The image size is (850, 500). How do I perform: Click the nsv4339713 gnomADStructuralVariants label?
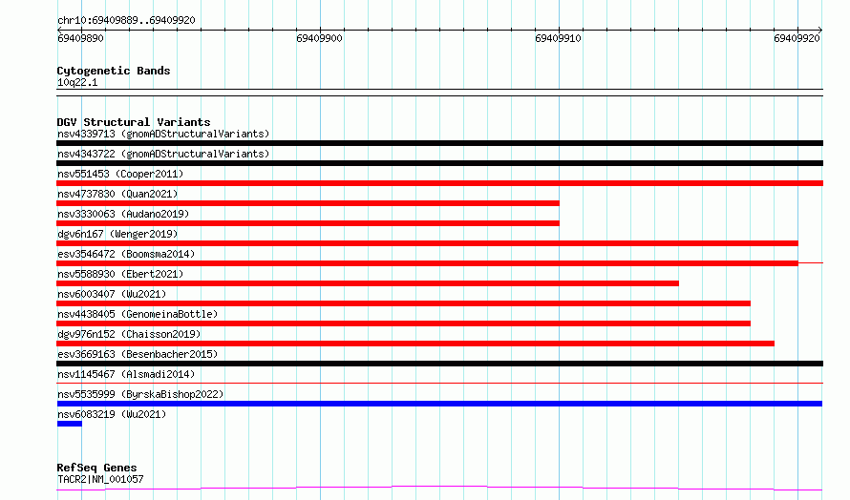pyautogui.click(x=163, y=134)
